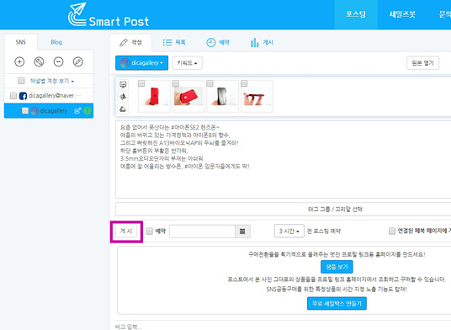The height and width of the screenshot is (330, 451).
Task: Click the 원본 열기 button
Action: [x=422, y=63]
